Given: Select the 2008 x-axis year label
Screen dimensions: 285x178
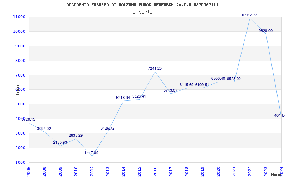Looking at the screenshot, I should click(x=44, y=171).
